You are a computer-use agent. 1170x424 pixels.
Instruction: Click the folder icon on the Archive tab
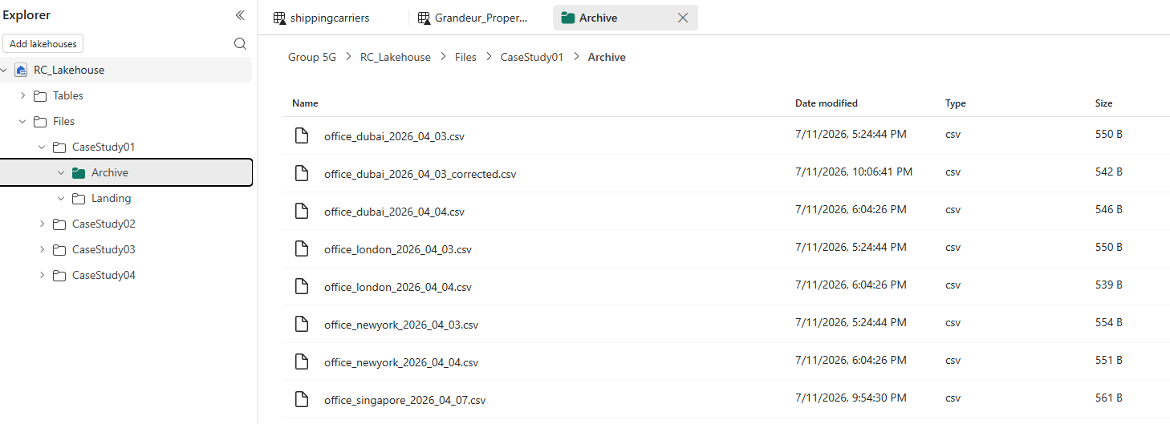(568, 18)
